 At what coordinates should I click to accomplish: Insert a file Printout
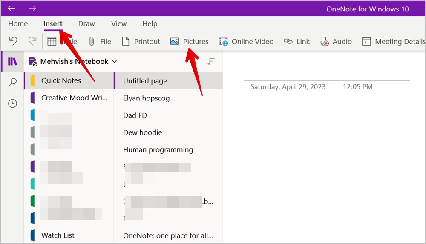(141, 42)
